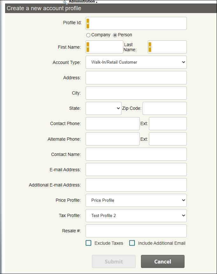Select the Address text field
The width and height of the screenshot is (217, 274).
(136, 78)
